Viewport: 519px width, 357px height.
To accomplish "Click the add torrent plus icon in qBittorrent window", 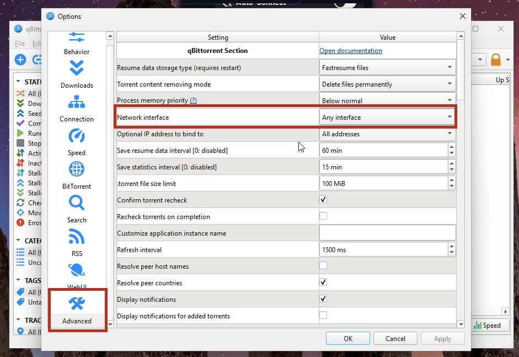I will (20, 60).
